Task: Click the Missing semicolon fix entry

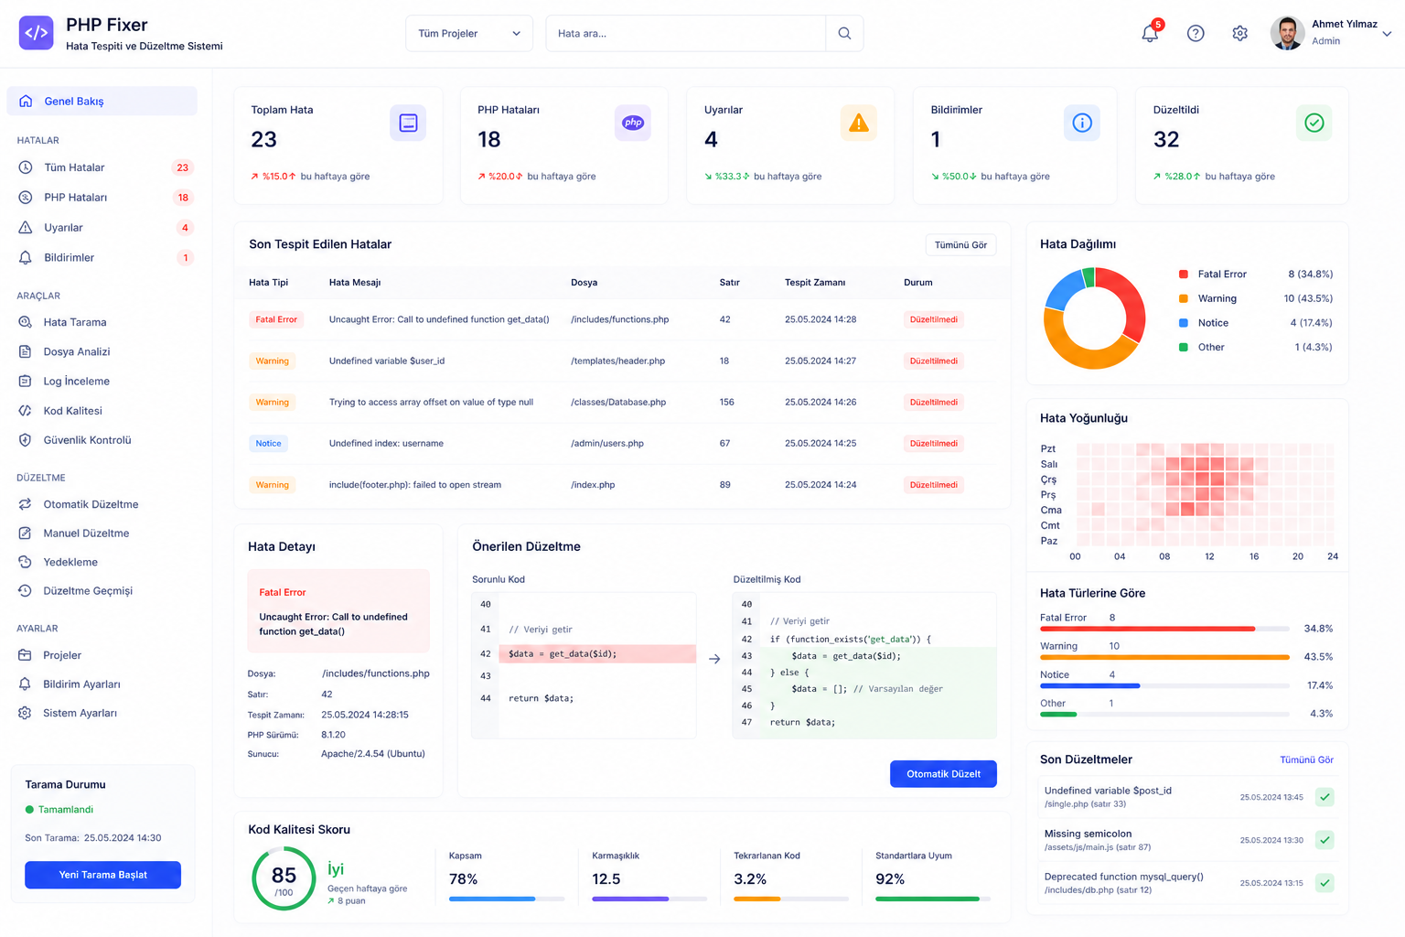Action: click(1187, 840)
